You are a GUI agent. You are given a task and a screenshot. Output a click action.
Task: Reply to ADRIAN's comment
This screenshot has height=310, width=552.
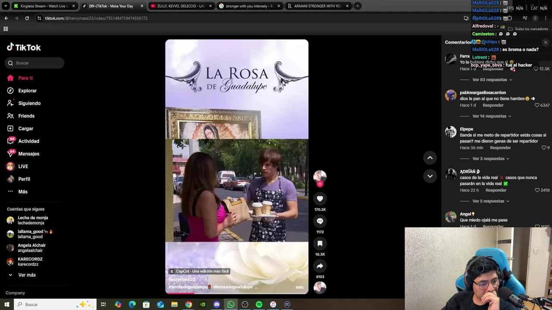tap(496, 190)
